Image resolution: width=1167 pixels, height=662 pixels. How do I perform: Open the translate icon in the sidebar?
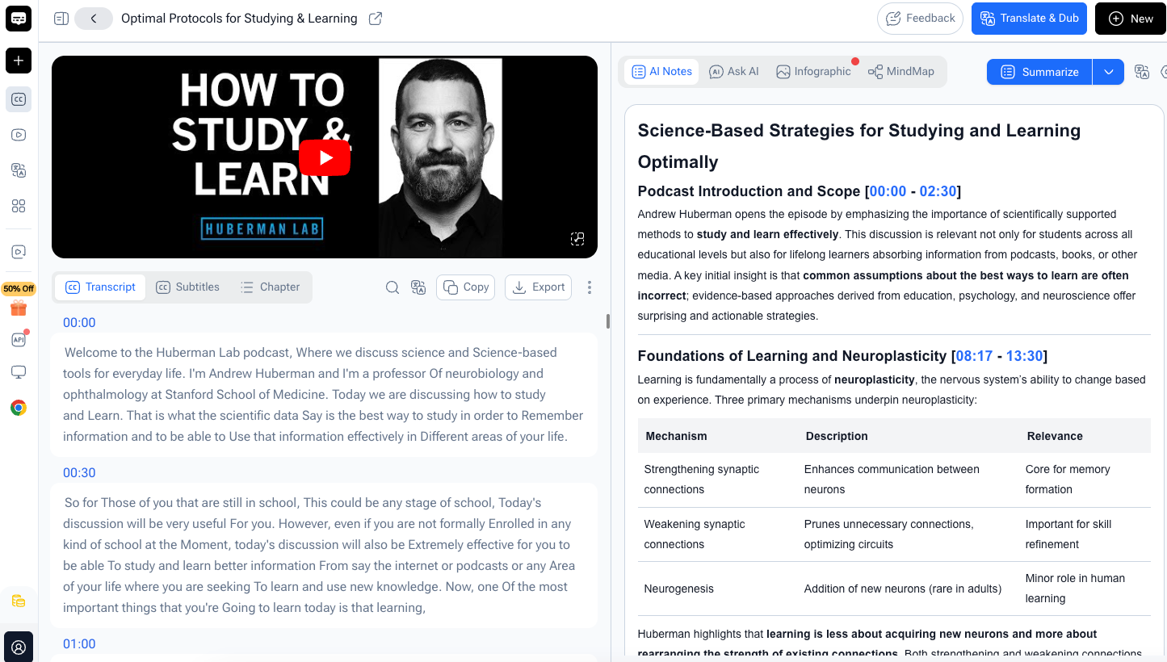pos(19,170)
